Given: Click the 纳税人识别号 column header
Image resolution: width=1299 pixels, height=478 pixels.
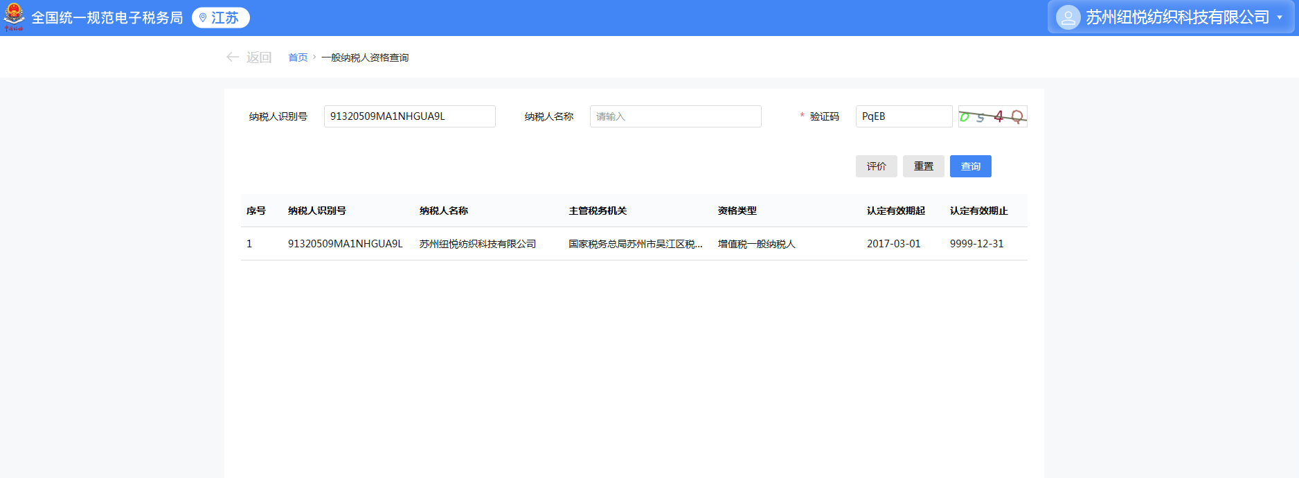Looking at the screenshot, I should (x=317, y=211).
